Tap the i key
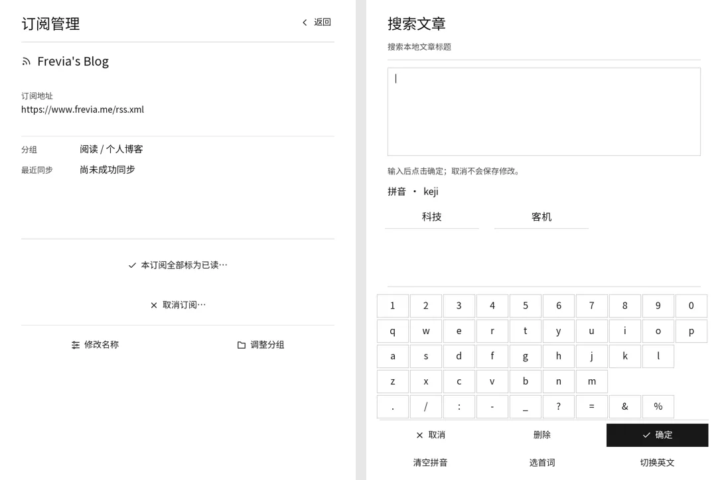This screenshot has height=480, width=722. [625, 331]
